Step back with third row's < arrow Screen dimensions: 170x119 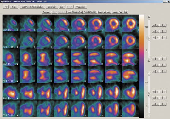(157, 37)
